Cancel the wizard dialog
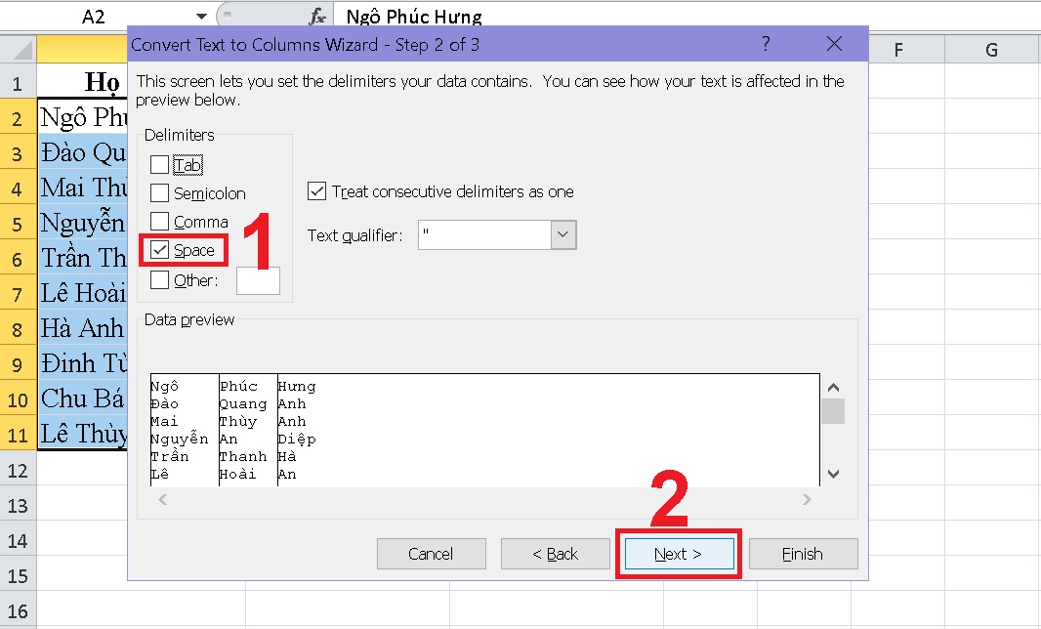The height and width of the screenshot is (629, 1041). pyautogui.click(x=431, y=554)
